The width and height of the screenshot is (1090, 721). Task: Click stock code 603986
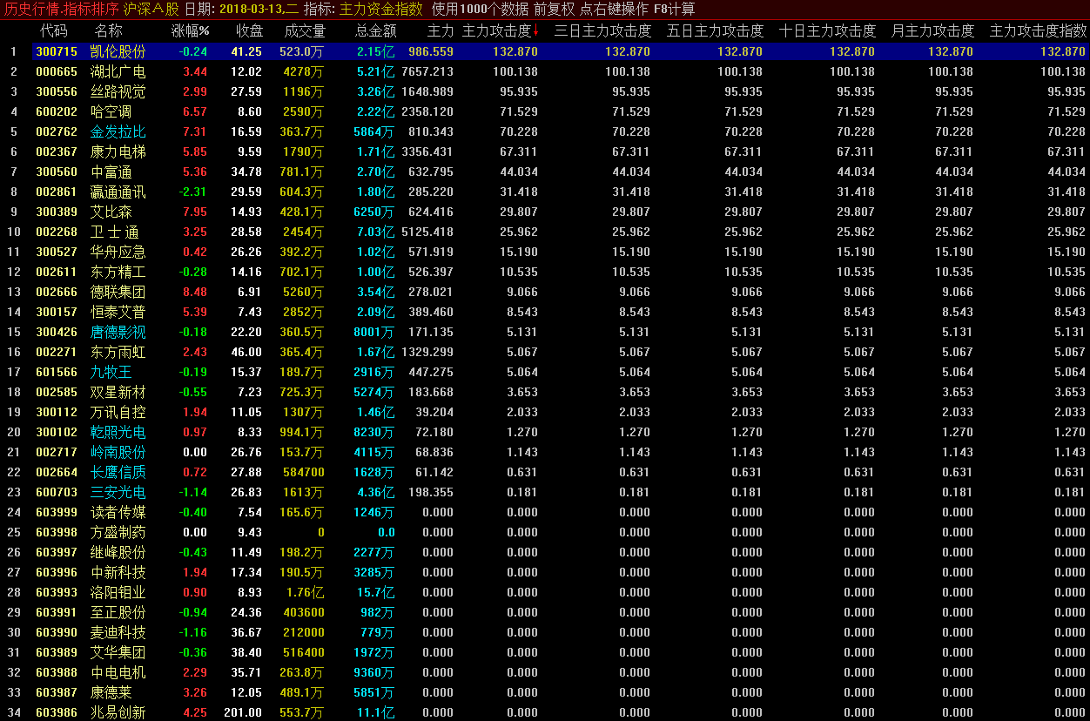click(x=57, y=712)
